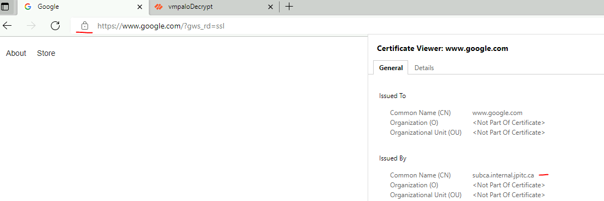Open the About link

(x=16, y=53)
